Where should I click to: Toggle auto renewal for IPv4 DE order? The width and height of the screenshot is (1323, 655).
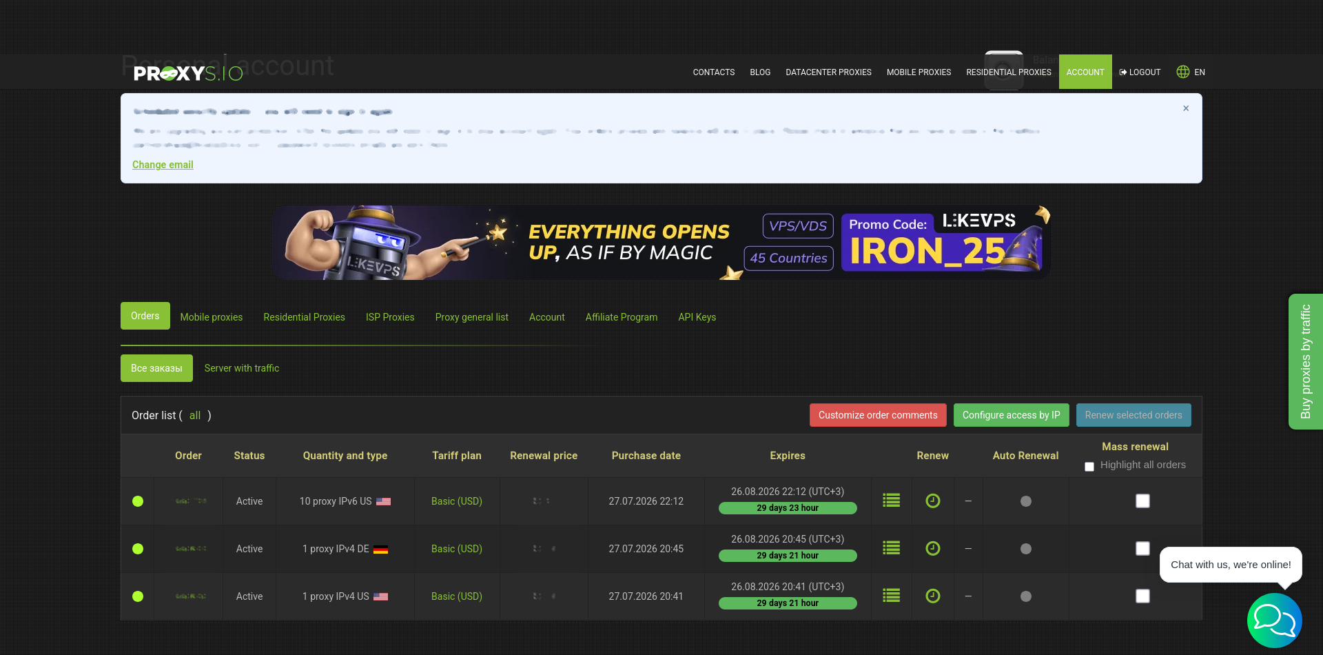point(1025,549)
